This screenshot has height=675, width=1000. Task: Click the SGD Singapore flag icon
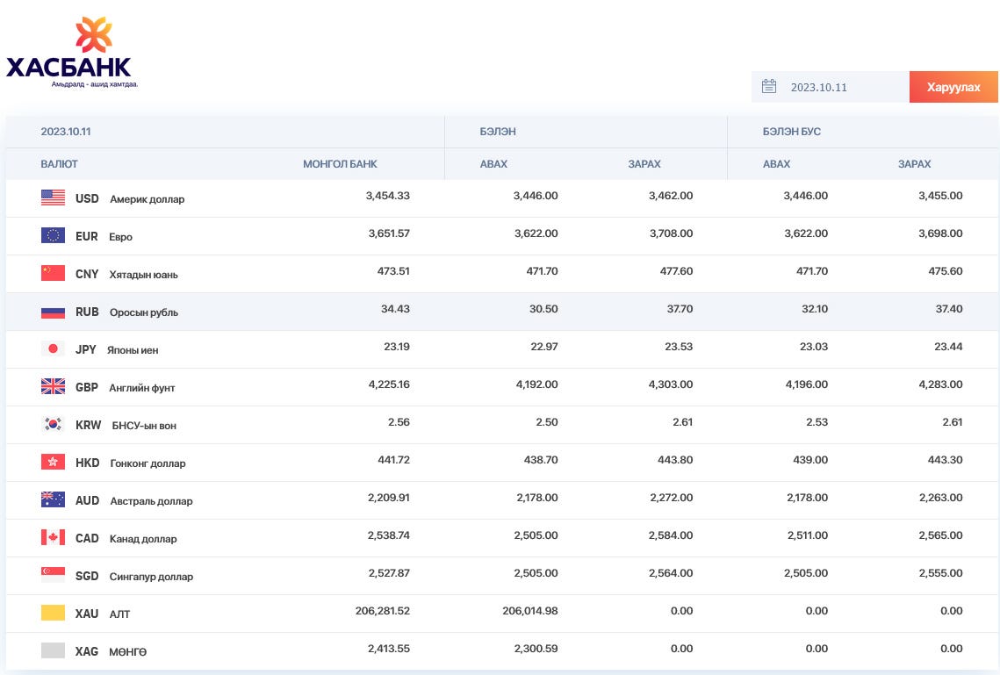53,575
